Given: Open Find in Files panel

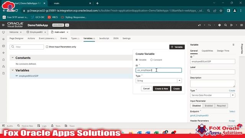Looking at the screenshot, I should pyautogui.click(x=25, y=126).
